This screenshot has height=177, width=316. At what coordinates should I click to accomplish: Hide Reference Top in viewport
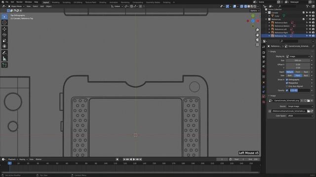pyautogui.click(x=310, y=36)
